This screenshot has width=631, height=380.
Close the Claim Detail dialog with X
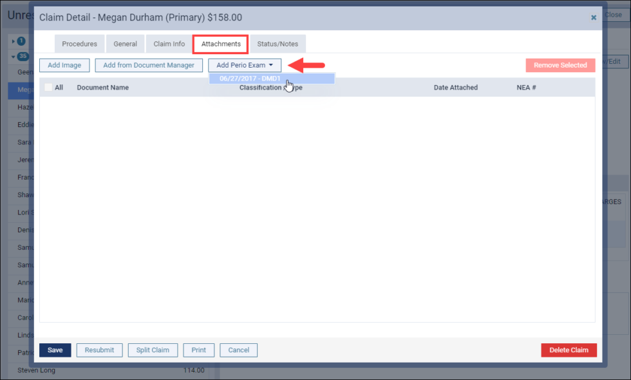pyautogui.click(x=593, y=18)
